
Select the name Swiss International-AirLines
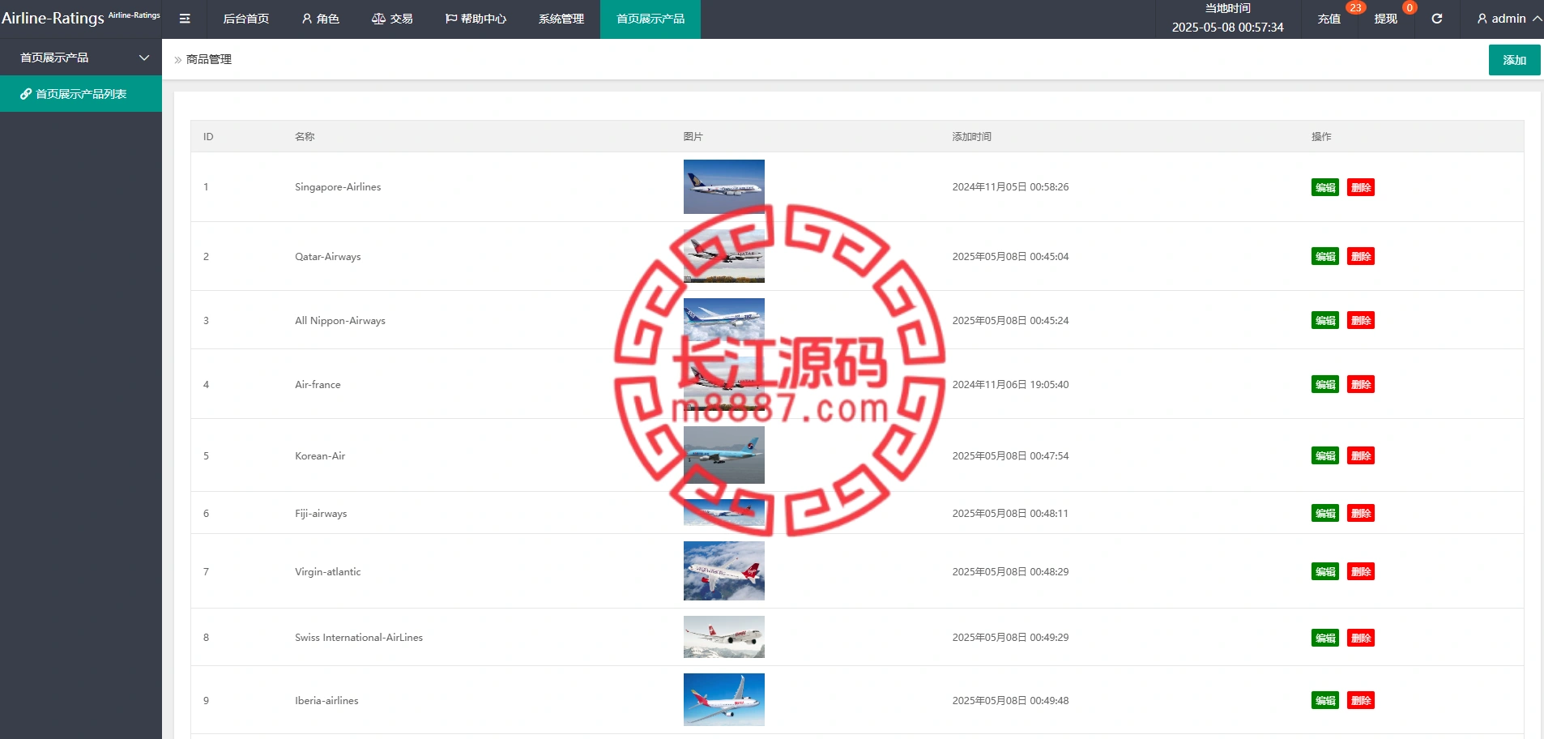(x=359, y=638)
